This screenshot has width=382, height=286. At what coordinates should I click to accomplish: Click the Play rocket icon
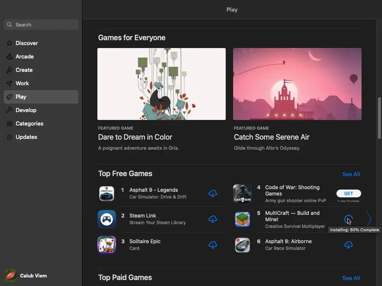point(9,97)
